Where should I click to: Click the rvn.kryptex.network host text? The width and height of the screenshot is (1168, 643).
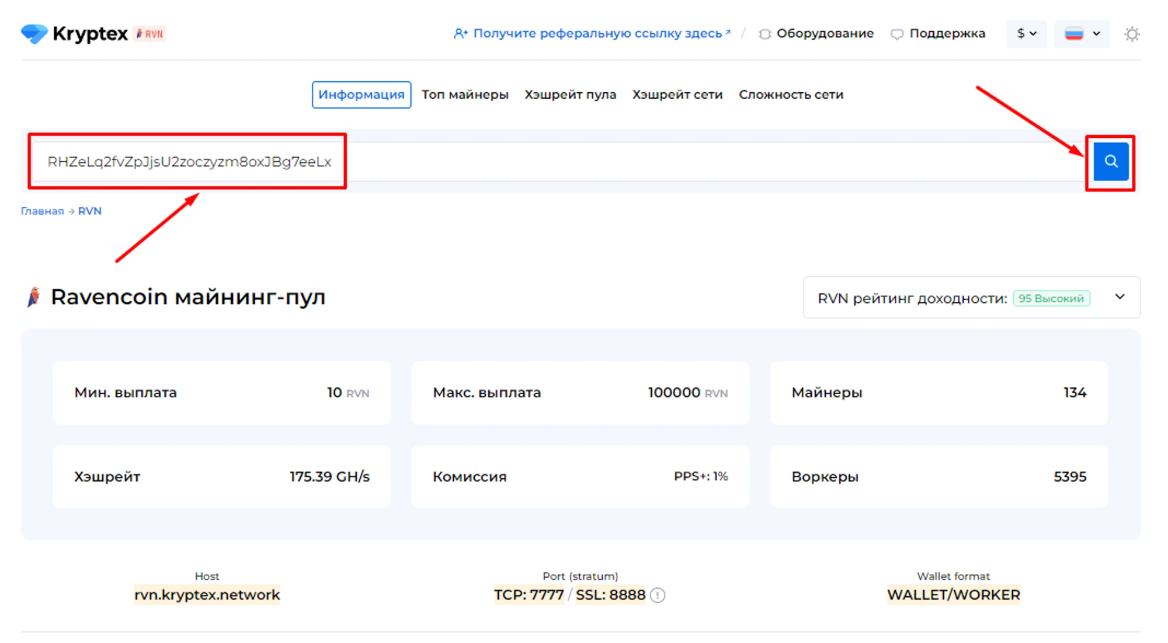point(207,595)
